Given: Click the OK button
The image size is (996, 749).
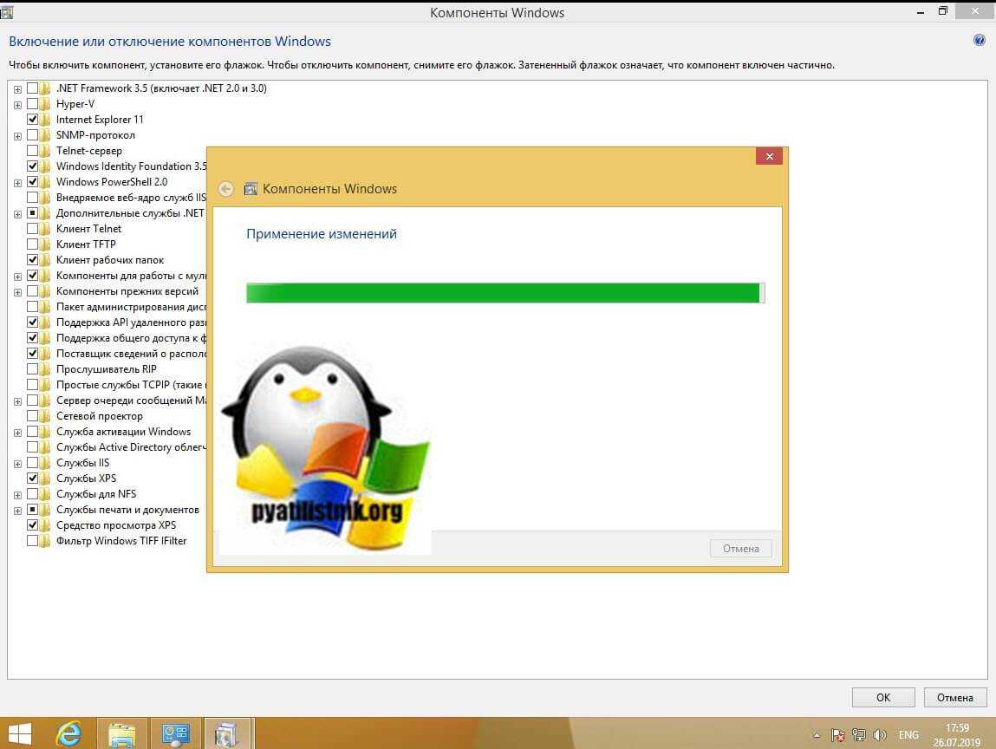Looking at the screenshot, I should (882, 697).
